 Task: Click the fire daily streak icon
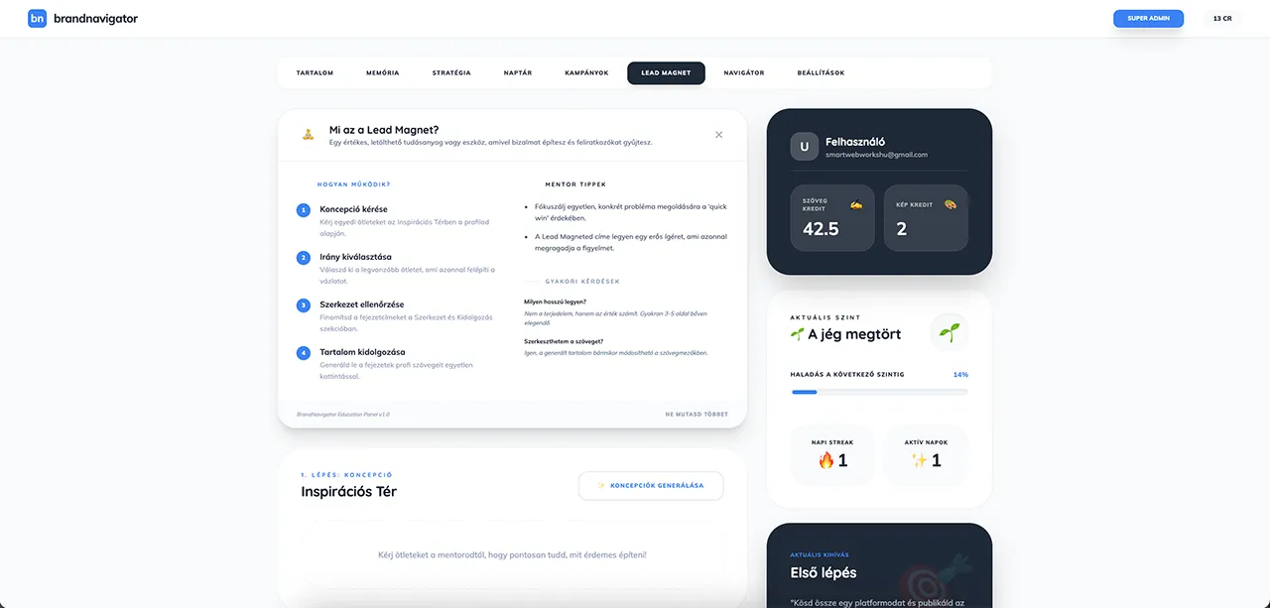(825, 460)
